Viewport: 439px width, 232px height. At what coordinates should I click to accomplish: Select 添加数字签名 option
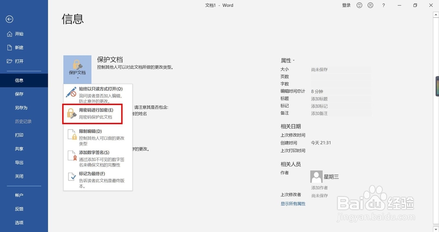pyautogui.click(x=98, y=158)
